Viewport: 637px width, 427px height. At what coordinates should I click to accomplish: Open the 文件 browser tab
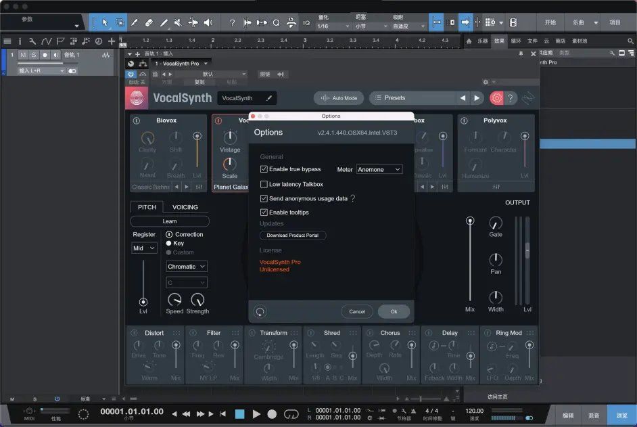click(x=532, y=41)
